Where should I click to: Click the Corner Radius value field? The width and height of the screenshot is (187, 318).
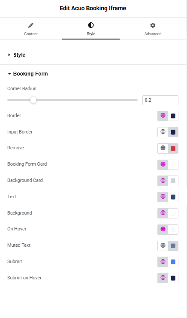pos(160,100)
